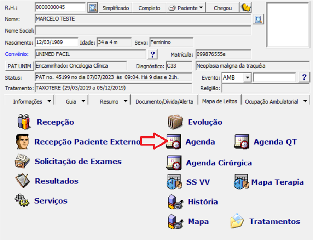Click the Agenda Cirúrgica link text
The image size is (313, 240).
coord(219,163)
